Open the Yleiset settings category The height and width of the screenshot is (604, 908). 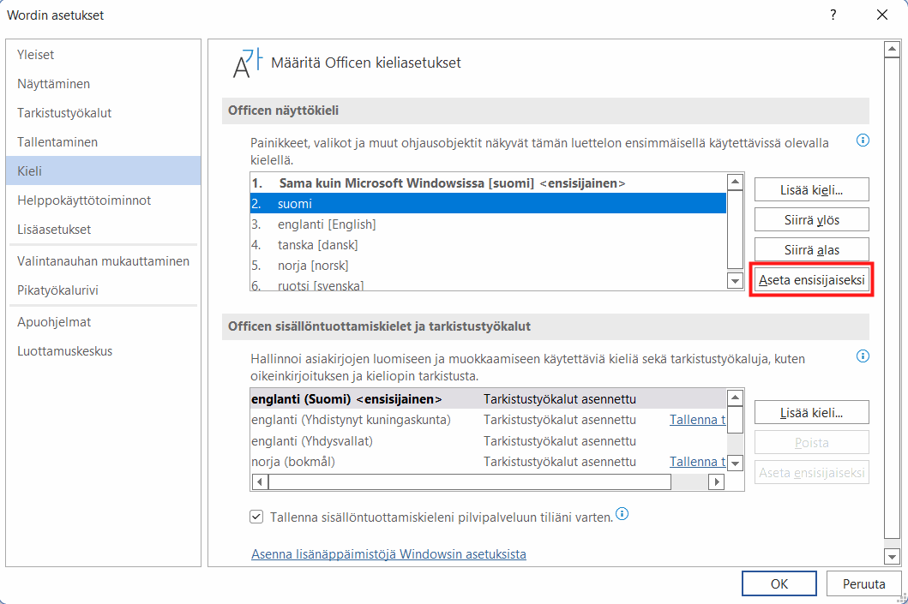click(103, 54)
